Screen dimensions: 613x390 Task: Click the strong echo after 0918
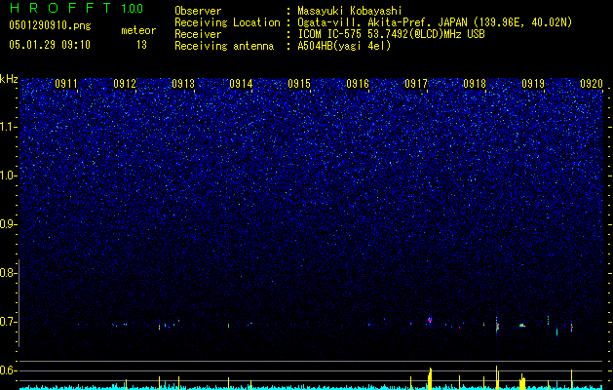pos(497,326)
